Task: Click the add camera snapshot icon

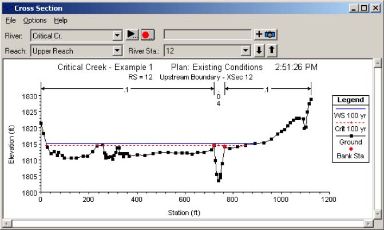Action: (265, 35)
